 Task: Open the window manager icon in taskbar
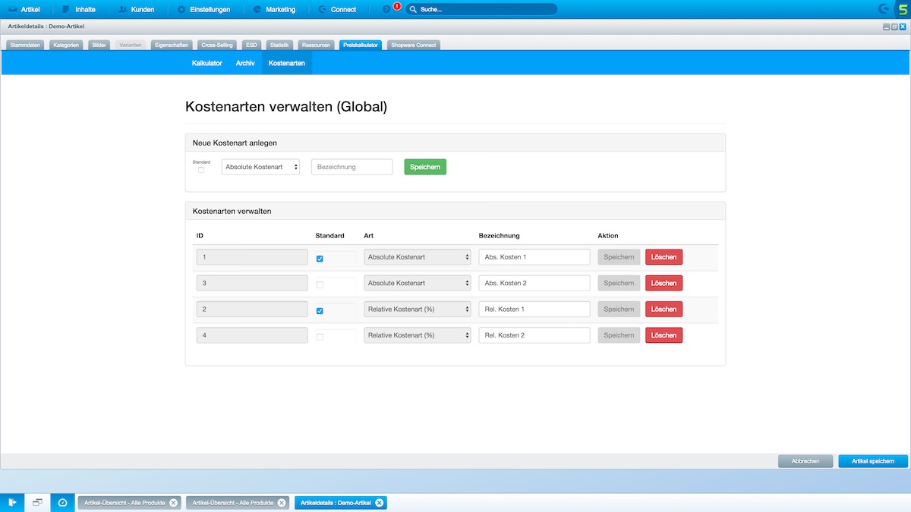click(x=37, y=502)
